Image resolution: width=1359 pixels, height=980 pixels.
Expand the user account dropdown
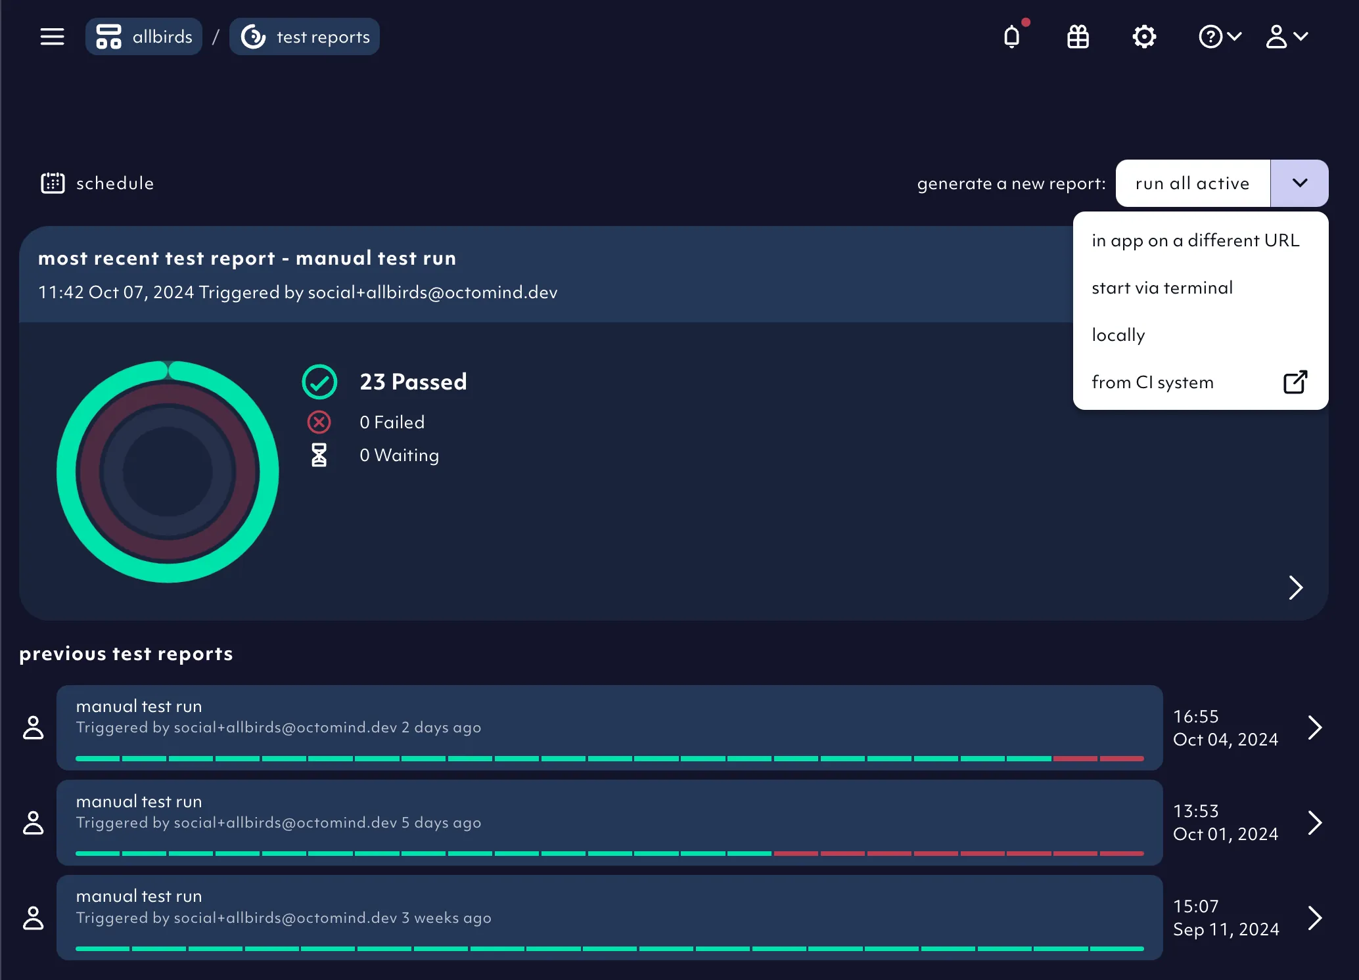1287,37
